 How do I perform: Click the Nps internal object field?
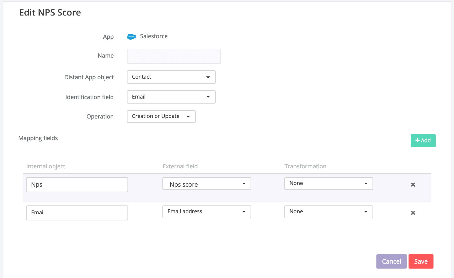[77, 185]
